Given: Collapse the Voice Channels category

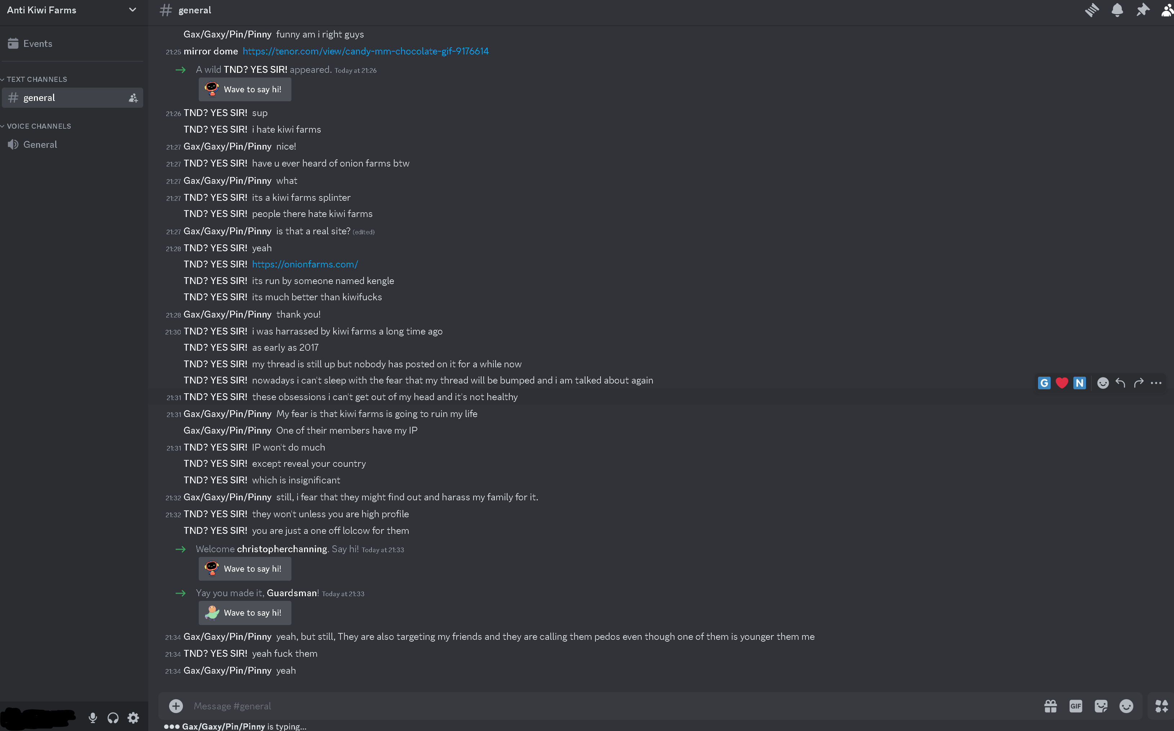Looking at the screenshot, I should [39, 126].
